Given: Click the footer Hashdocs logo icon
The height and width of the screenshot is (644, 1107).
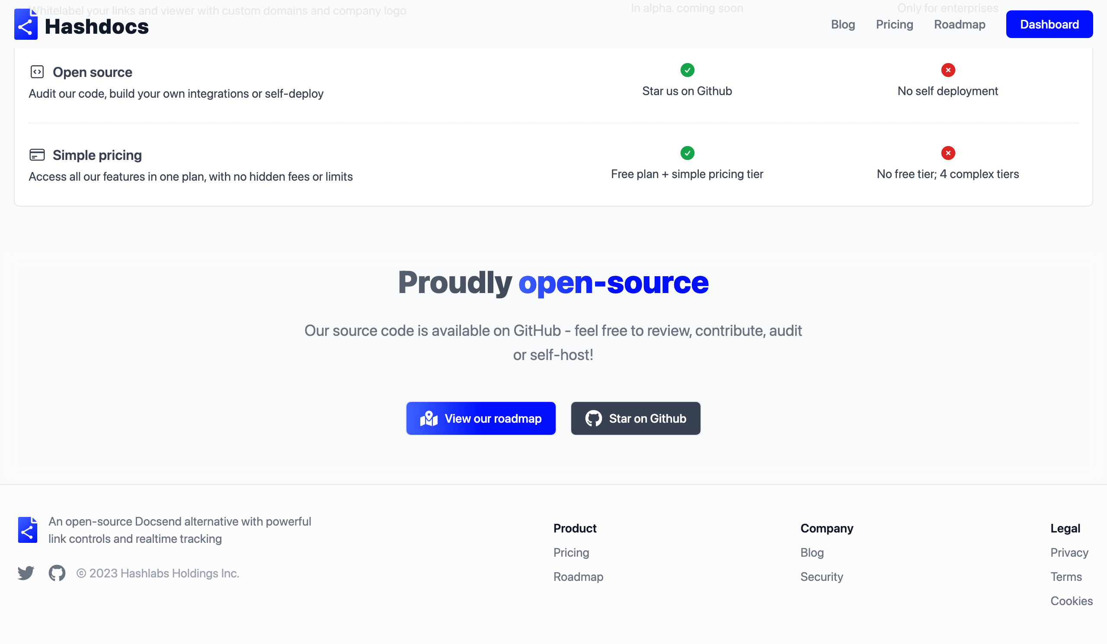Looking at the screenshot, I should coord(28,530).
